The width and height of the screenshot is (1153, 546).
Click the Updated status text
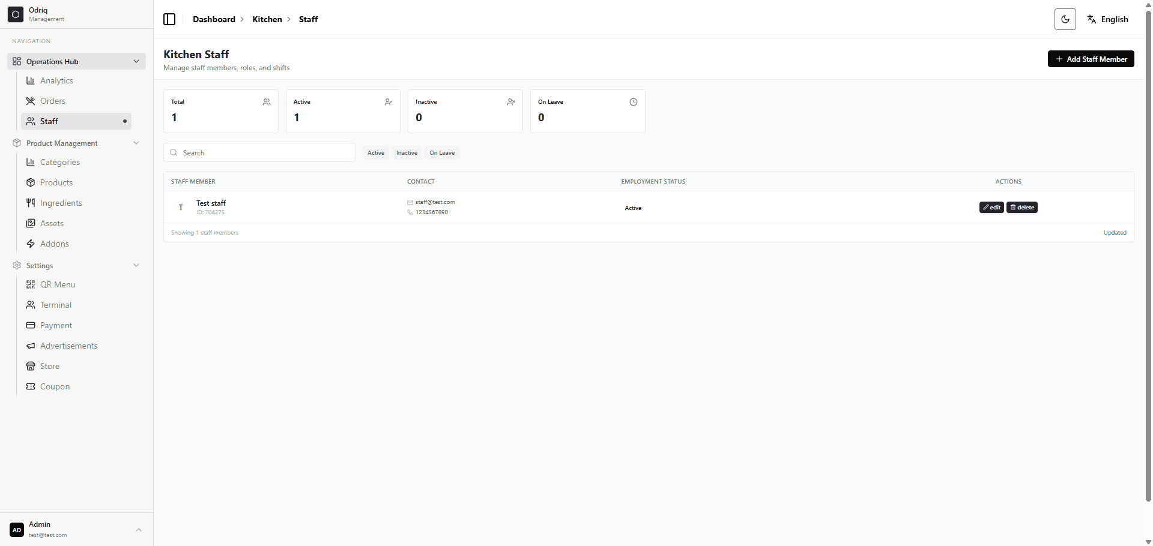click(1115, 233)
